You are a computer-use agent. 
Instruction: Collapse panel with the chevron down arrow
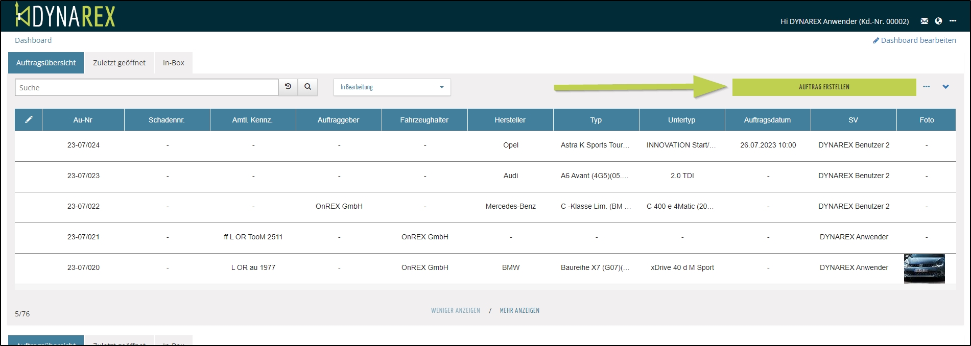click(x=945, y=87)
